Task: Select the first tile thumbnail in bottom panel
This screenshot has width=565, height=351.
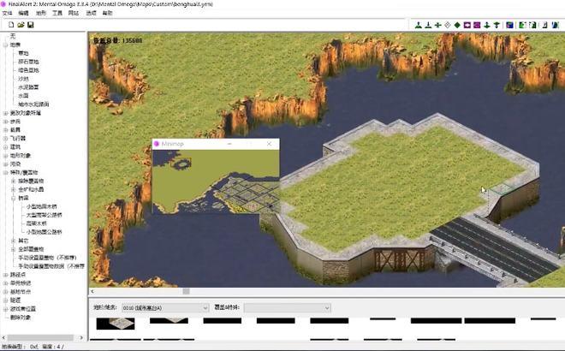Action: pyautogui.click(x=114, y=323)
